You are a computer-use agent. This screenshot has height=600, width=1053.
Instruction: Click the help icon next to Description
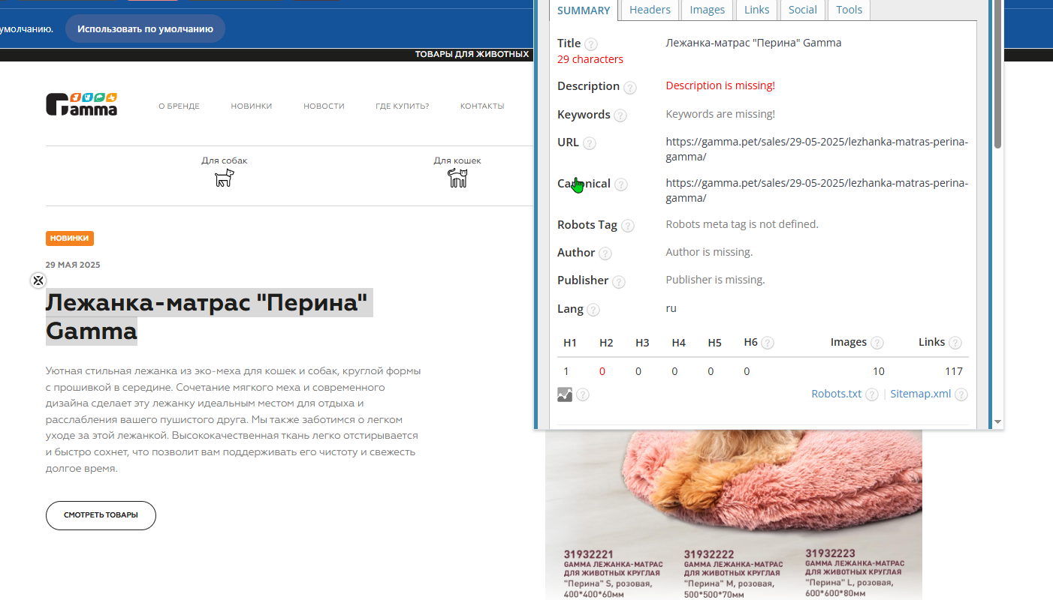[630, 87]
